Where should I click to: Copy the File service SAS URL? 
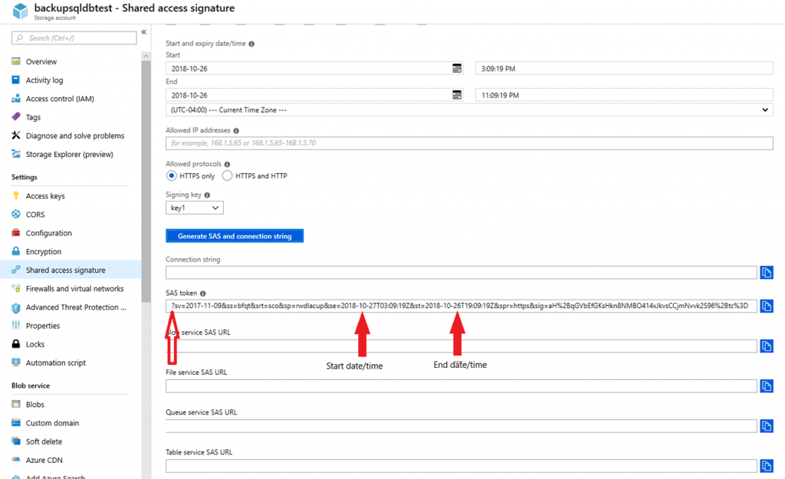click(x=767, y=386)
